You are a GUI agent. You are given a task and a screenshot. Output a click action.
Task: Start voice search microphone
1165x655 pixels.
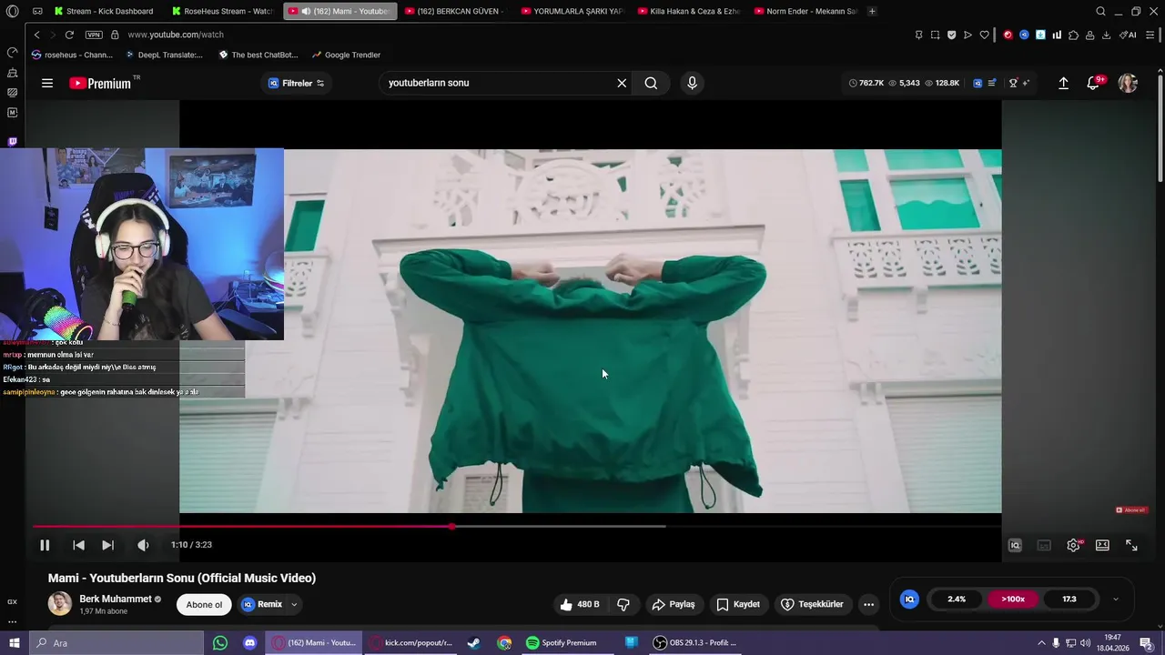[692, 83]
